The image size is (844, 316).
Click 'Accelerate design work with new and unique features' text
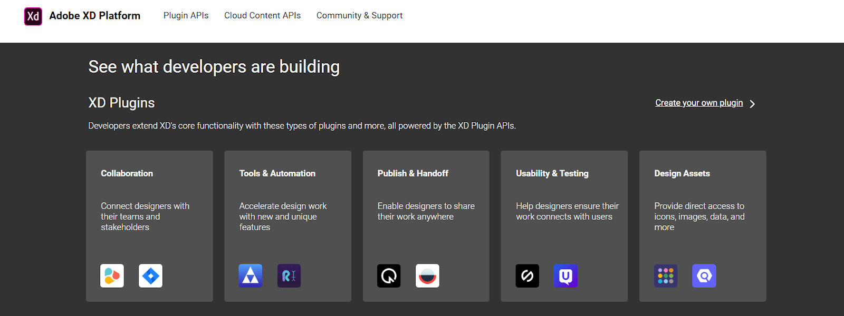[283, 216]
